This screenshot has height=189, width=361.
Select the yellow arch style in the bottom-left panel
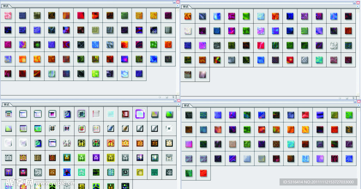click(x=140, y=172)
